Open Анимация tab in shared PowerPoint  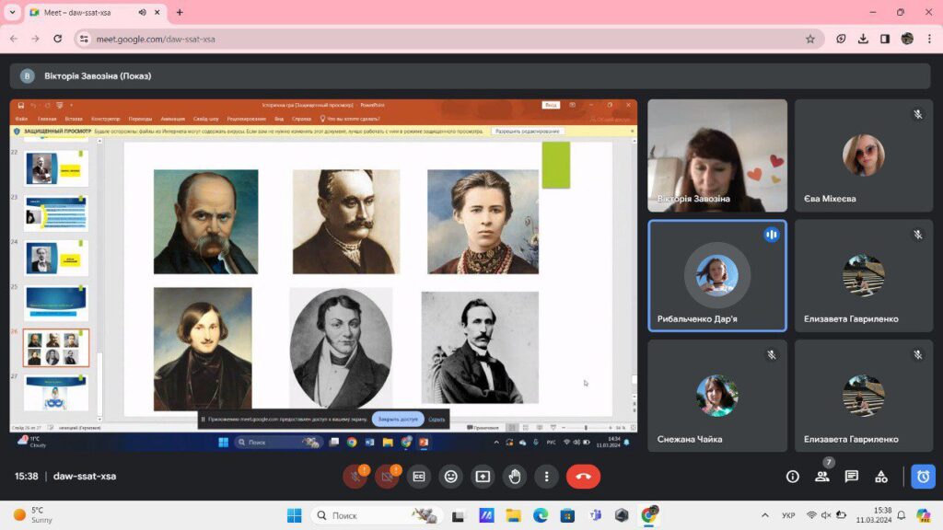point(172,119)
